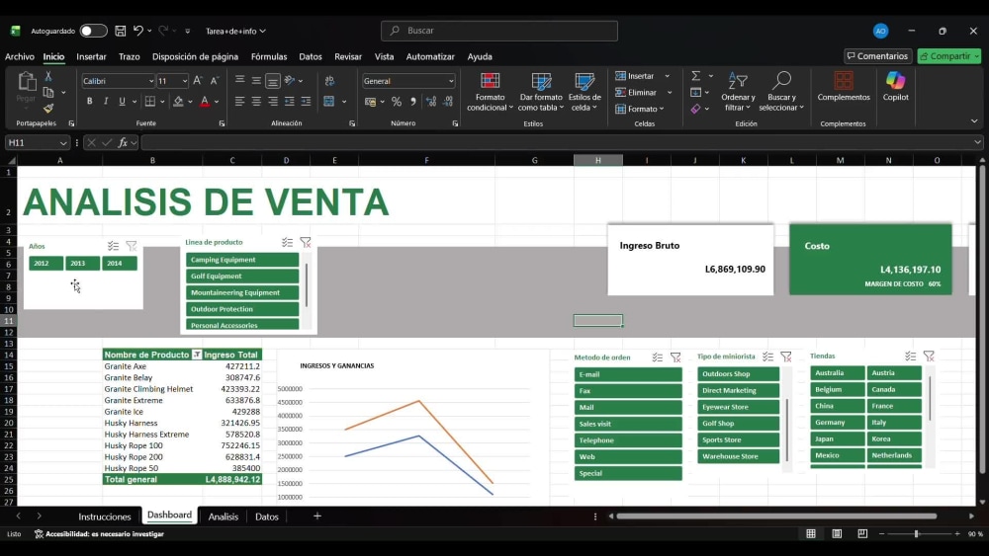
Task: Toggle bold formatting
Action: (x=90, y=101)
